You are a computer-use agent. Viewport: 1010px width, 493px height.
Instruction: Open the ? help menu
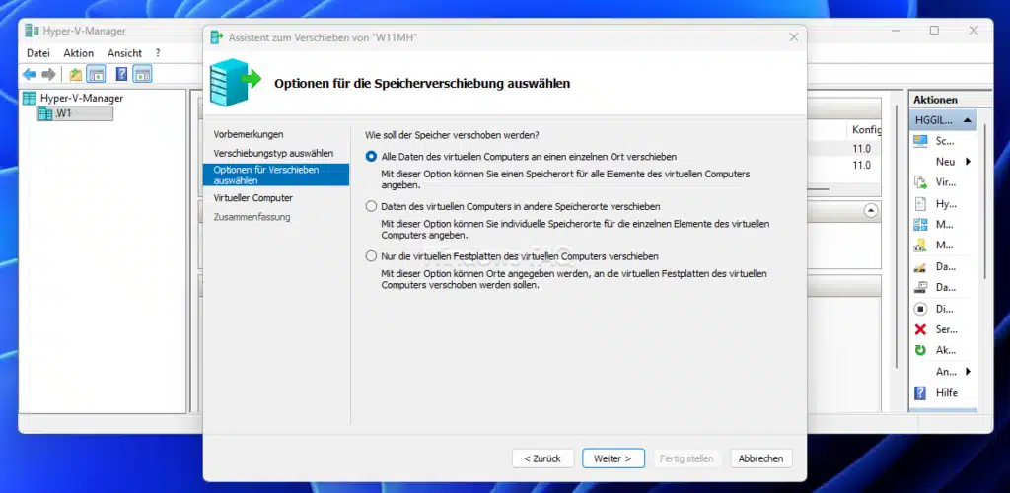point(158,53)
